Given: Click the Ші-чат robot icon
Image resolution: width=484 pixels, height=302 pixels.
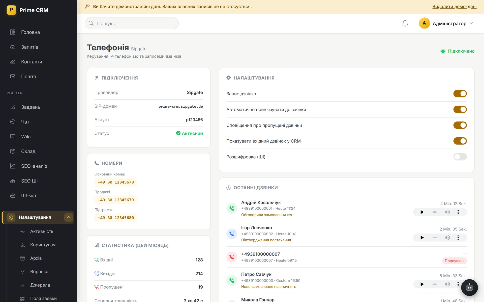Looking at the screenshot, I should pos(13,196).
